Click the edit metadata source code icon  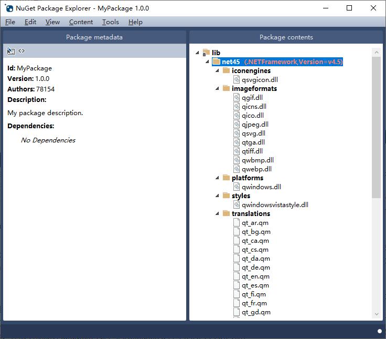pos(22,51)
